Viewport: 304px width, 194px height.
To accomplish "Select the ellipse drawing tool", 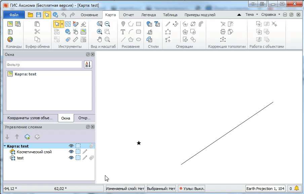I will [139, 39].
